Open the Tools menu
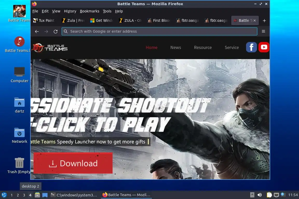Screen dimensions: 299x199 [107, 11]
